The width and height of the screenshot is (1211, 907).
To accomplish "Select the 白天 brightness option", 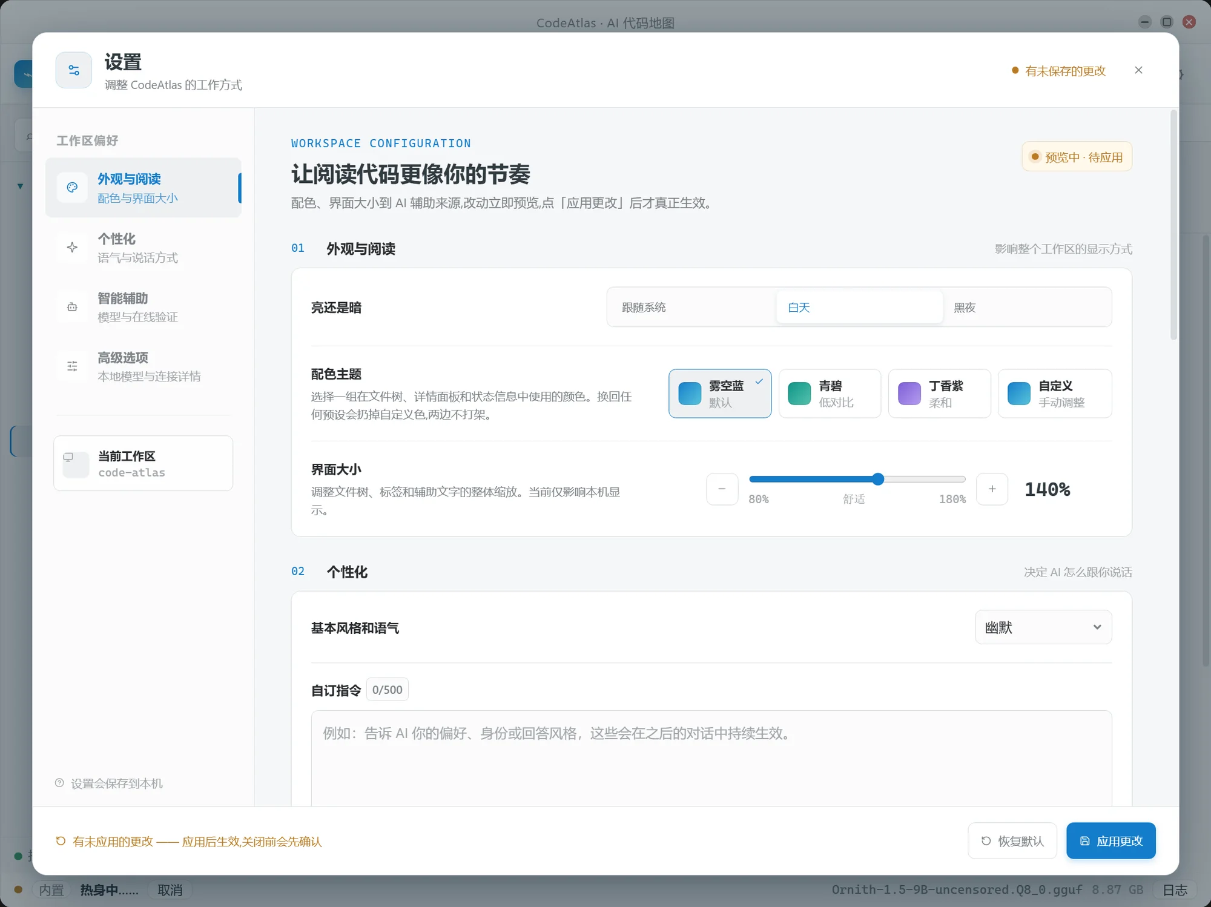I will tap(859, 307).
